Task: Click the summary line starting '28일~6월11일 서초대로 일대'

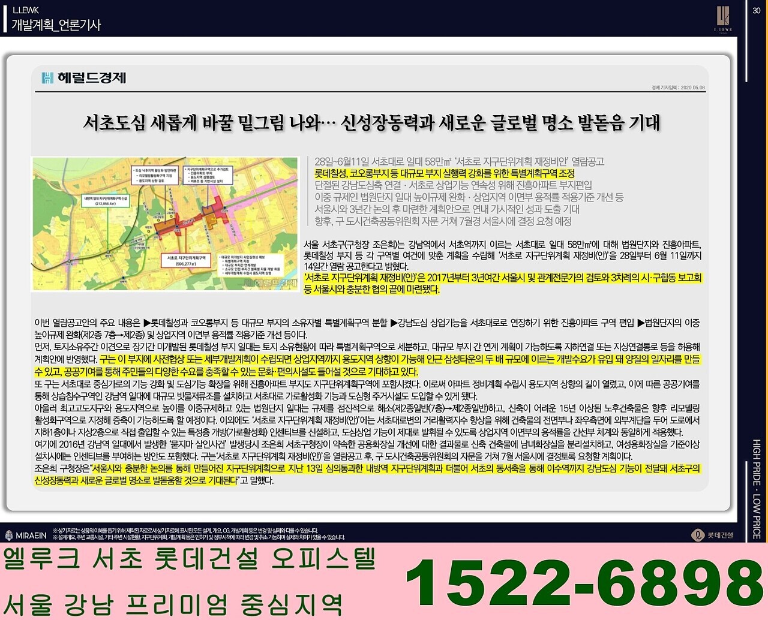Action: (459, 161)
